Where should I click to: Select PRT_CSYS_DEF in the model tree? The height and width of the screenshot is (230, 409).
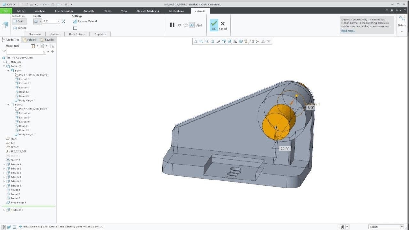coord(18,151)
